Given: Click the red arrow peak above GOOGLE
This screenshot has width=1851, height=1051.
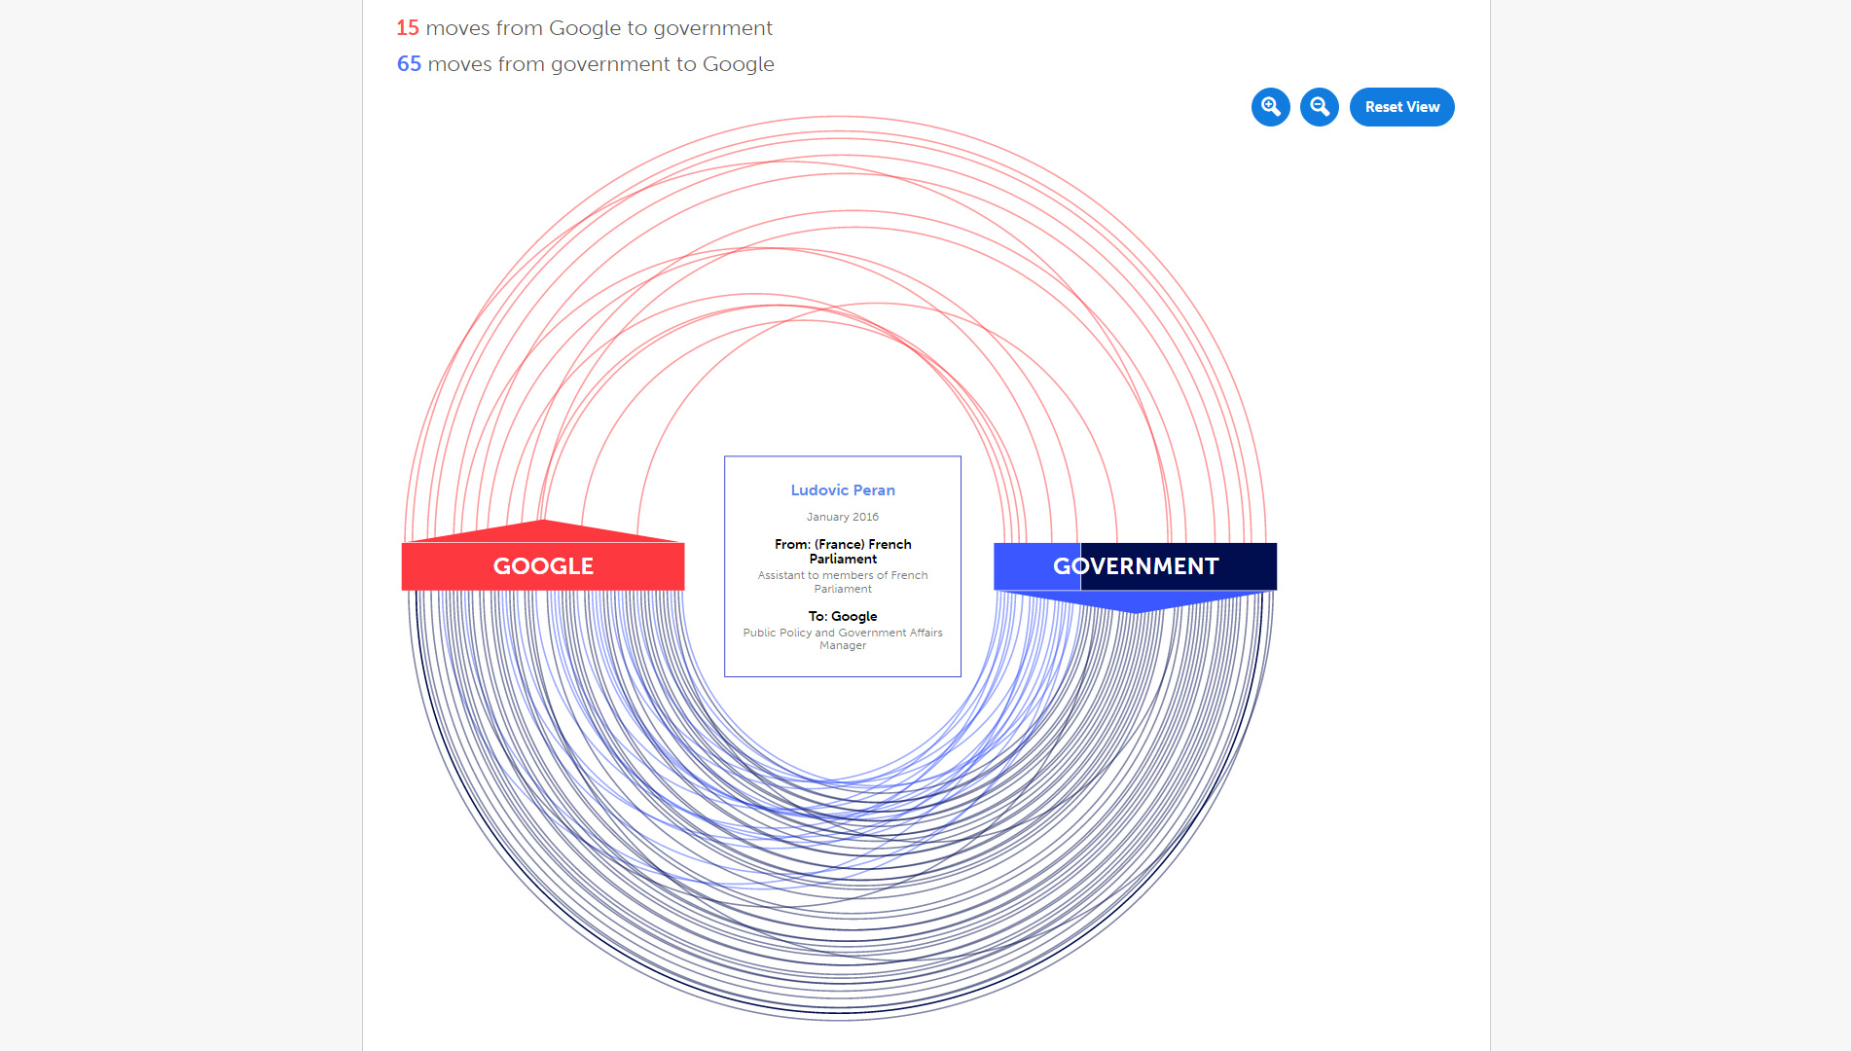Looking at the screenshot, I should click(x=543, y=530).
